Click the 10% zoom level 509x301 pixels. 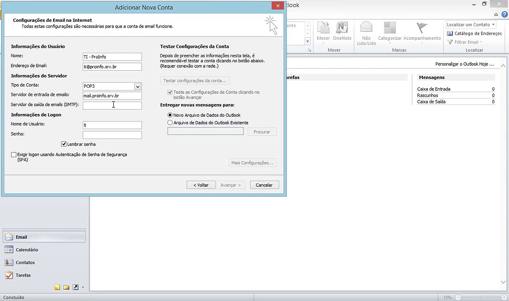coord(447,298)
